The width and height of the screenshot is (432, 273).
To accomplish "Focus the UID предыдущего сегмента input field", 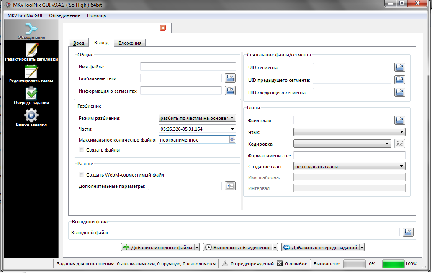I will [352, 80].
